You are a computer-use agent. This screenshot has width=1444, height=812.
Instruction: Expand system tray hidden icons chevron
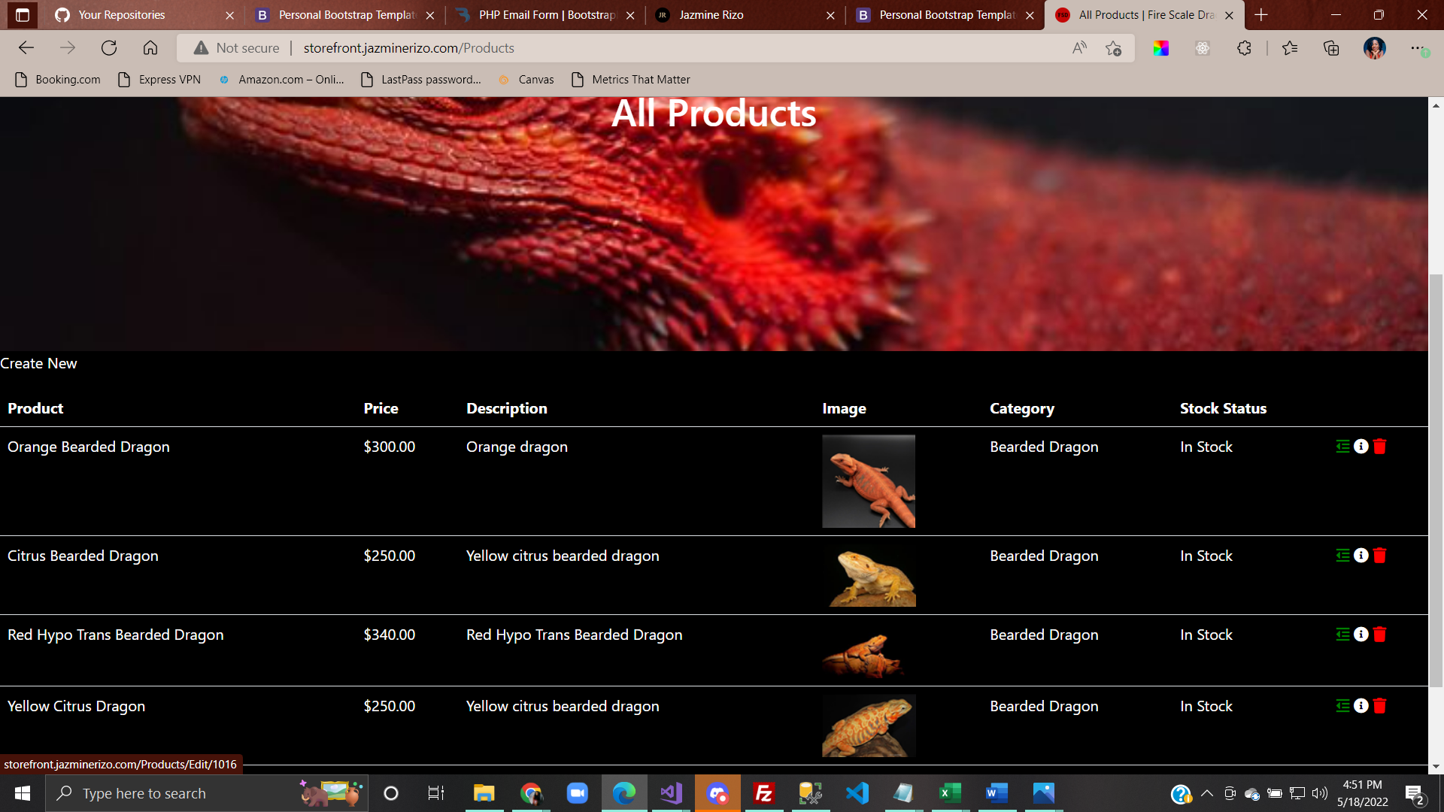(x=1207, y=793)
